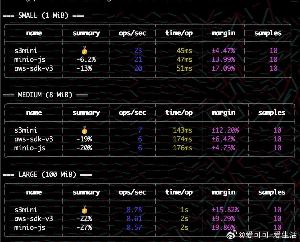
Task: Select the s3mini name in SMALL table
Action: pos(26,51)
